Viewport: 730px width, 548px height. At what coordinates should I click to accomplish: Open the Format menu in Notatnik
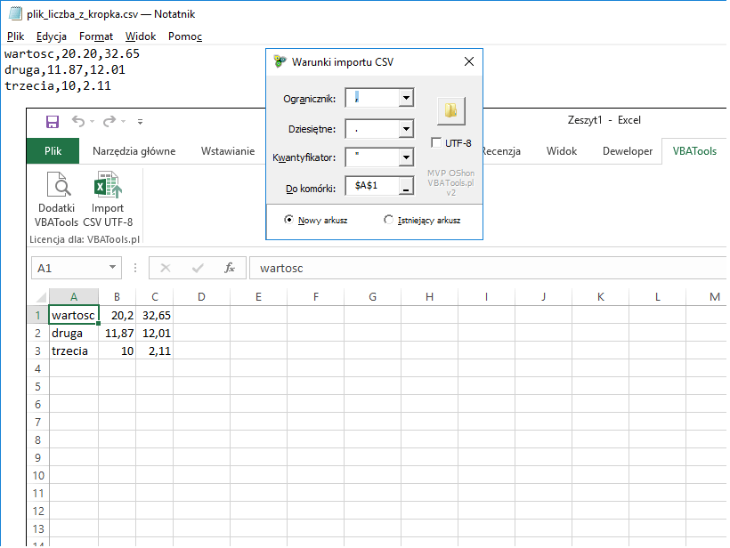[96, 36]
